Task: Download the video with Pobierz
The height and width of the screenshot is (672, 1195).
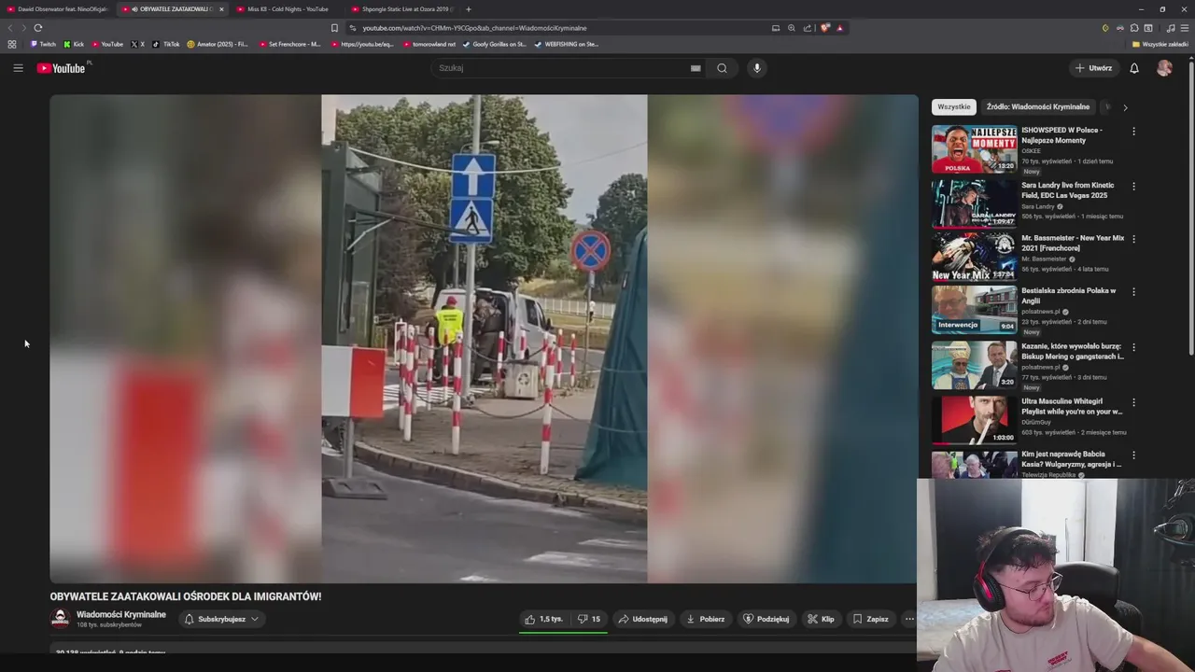Action: tap(706, 619)
